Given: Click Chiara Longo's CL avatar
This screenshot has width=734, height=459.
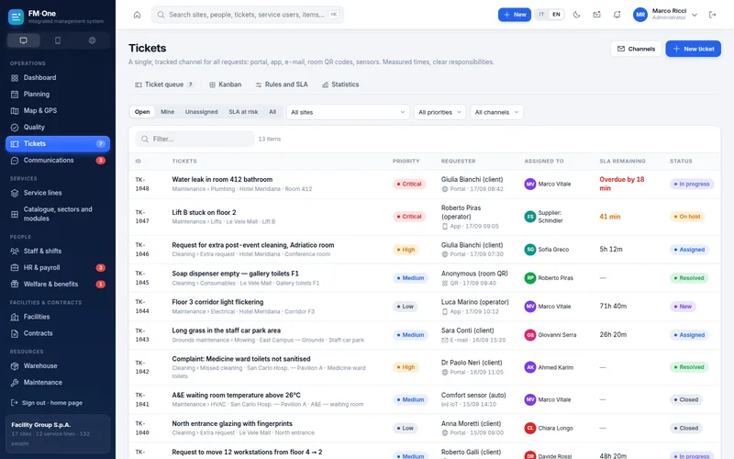Looking at the screenshot, I should pos(530,428).
